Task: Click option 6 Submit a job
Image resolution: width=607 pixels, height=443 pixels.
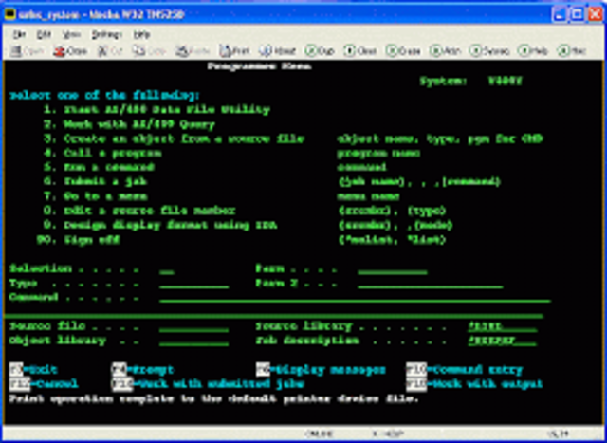Action: click(x=95, y=181)
